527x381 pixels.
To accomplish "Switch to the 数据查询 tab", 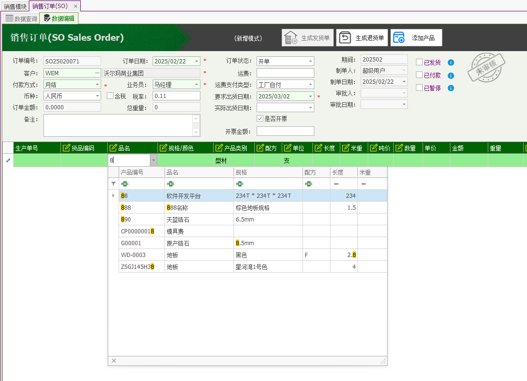I will pyautogui.click(x=21, y=18).
